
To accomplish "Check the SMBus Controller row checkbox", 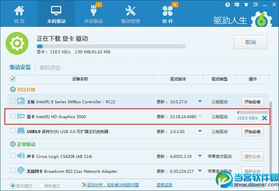I will 13,101.
